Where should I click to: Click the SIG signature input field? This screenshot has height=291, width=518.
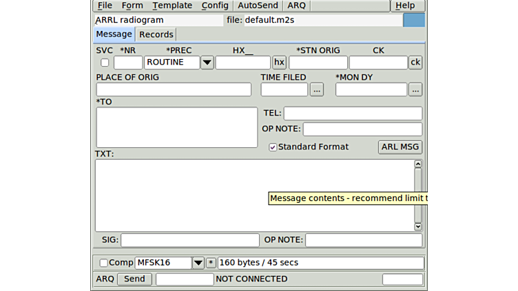pos(180,240)
